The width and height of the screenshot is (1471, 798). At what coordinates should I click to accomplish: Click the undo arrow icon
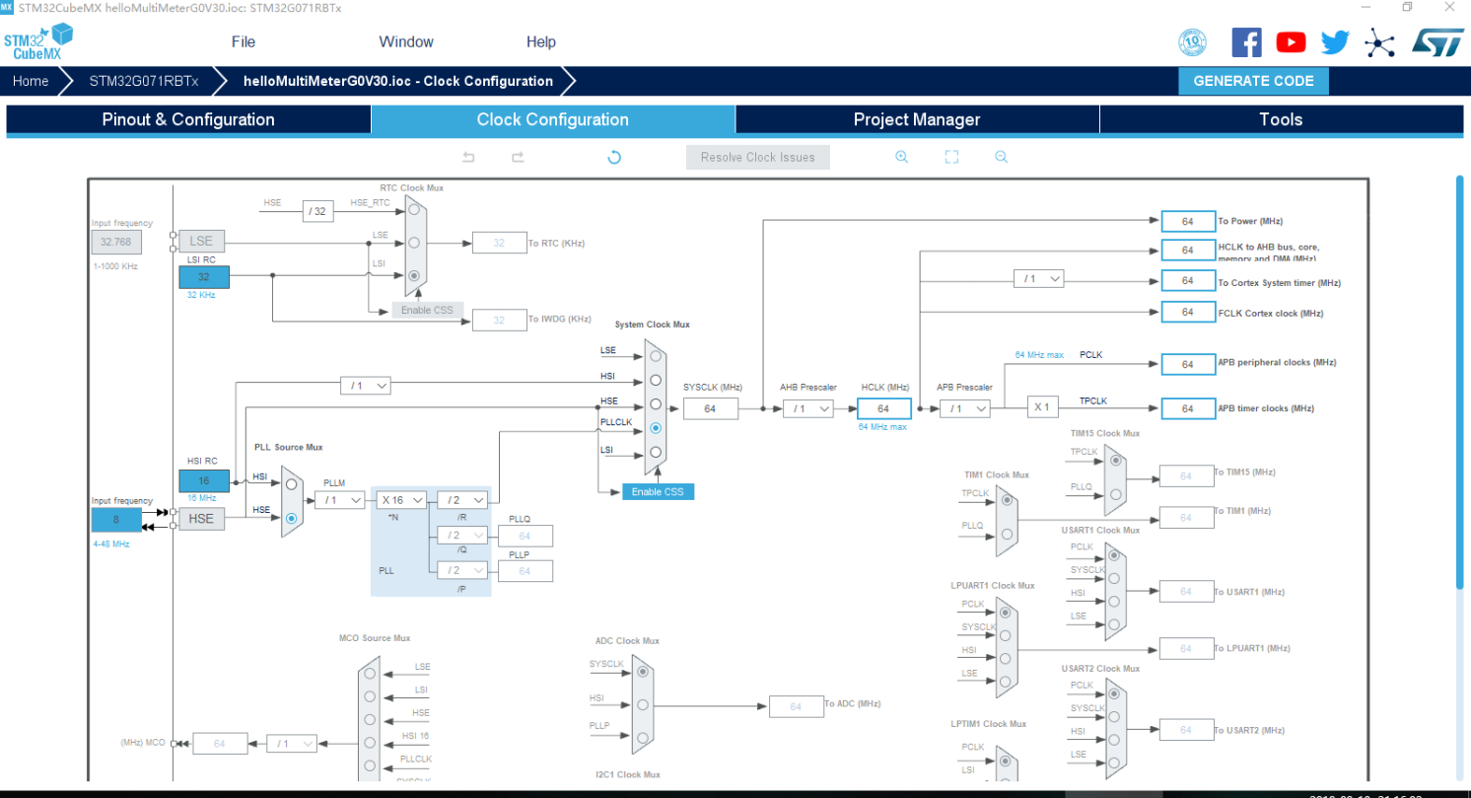click(x=469, y=157)
